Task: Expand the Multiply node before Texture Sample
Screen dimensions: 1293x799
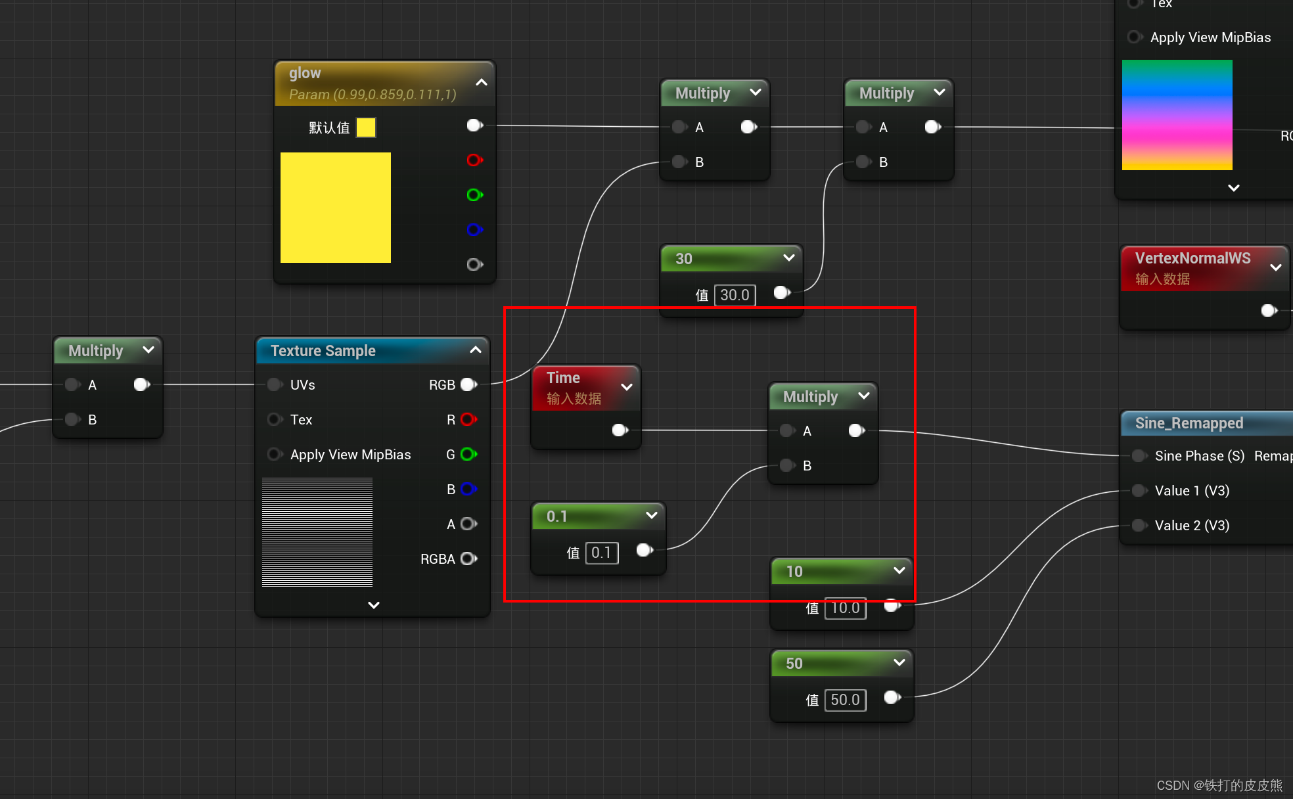Action: coord(148,350)
